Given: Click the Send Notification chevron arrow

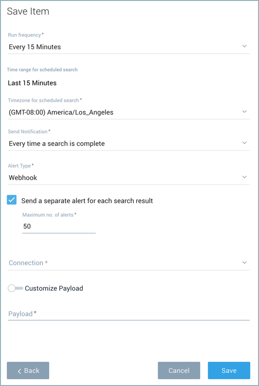Looking at the screenshot, I should click(244, 143).
